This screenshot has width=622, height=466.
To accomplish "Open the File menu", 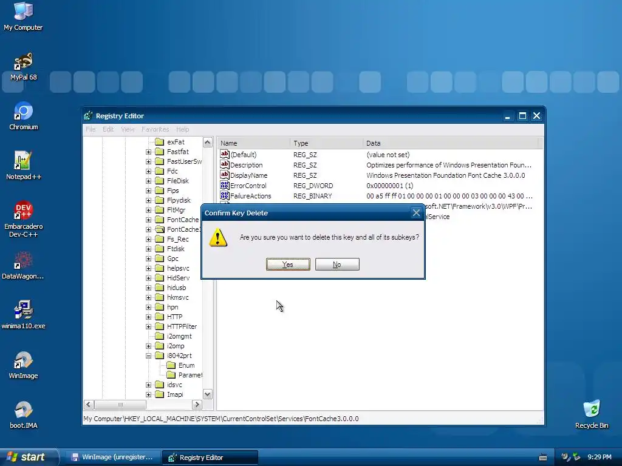I will [x=91, y=129].
